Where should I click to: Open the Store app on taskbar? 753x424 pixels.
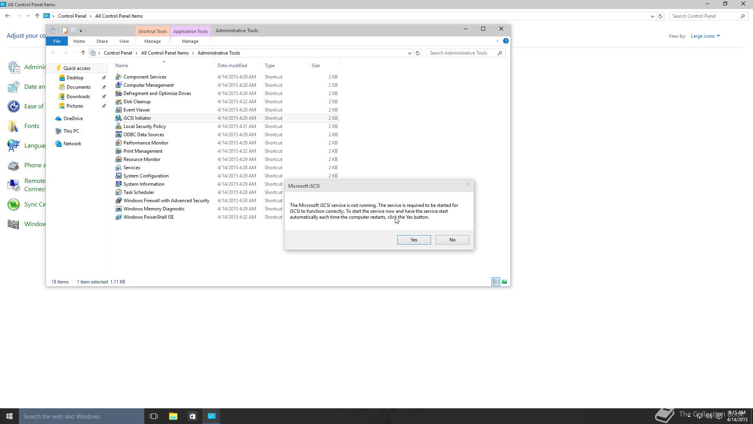click(192, 416)
